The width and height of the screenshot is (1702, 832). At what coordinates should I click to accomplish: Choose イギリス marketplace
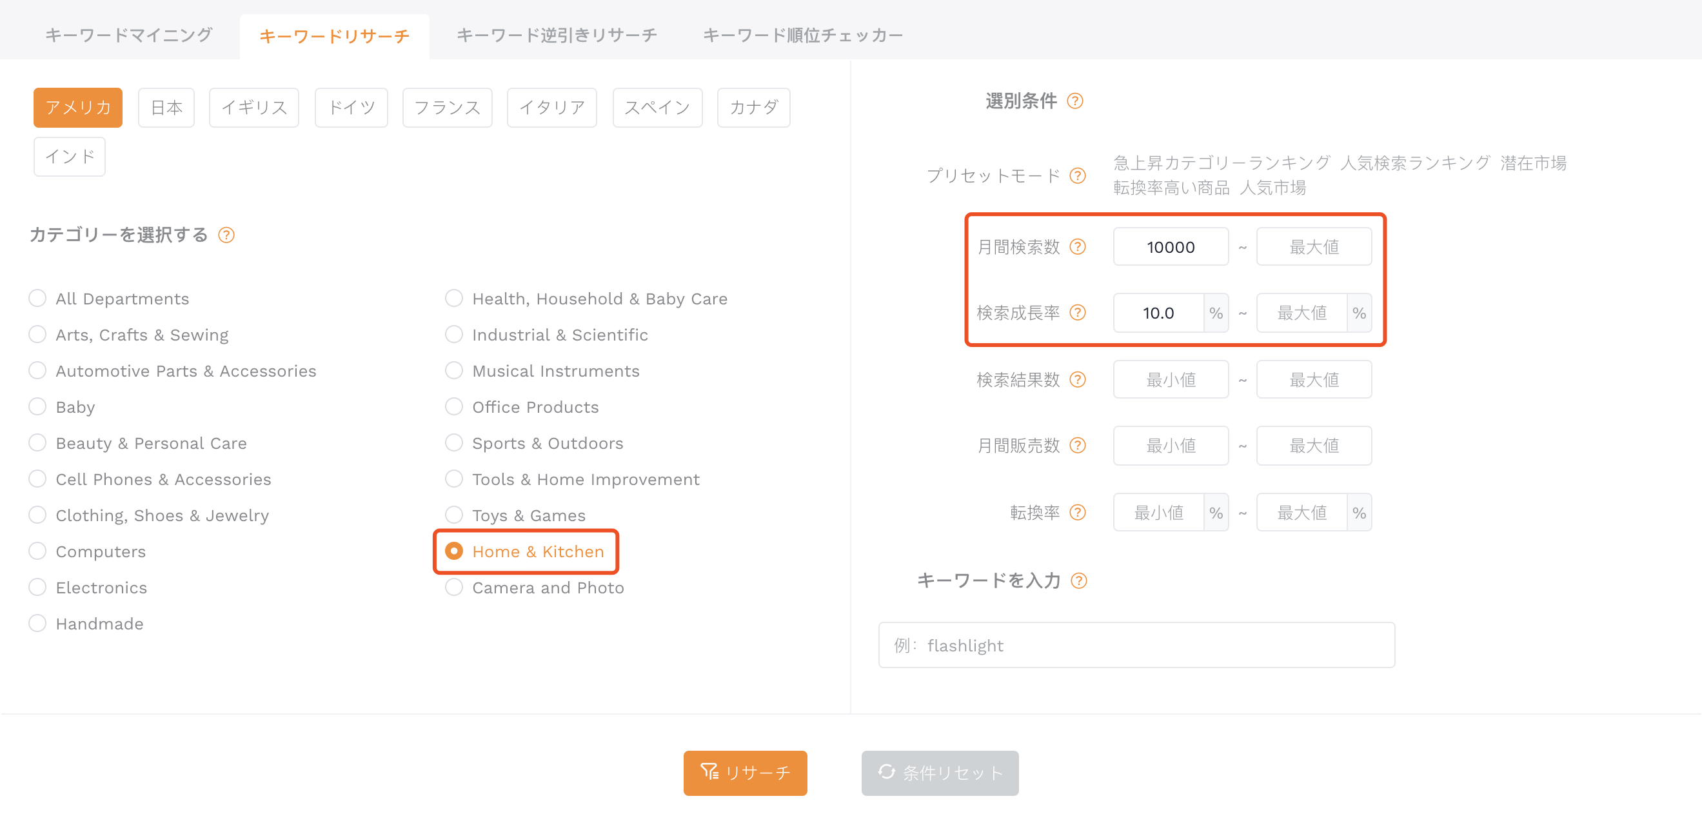click(254, 108)
